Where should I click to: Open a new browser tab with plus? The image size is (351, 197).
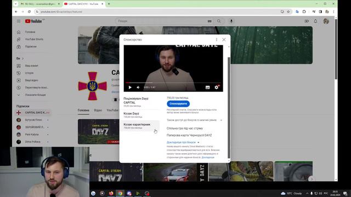coord(109,4)
